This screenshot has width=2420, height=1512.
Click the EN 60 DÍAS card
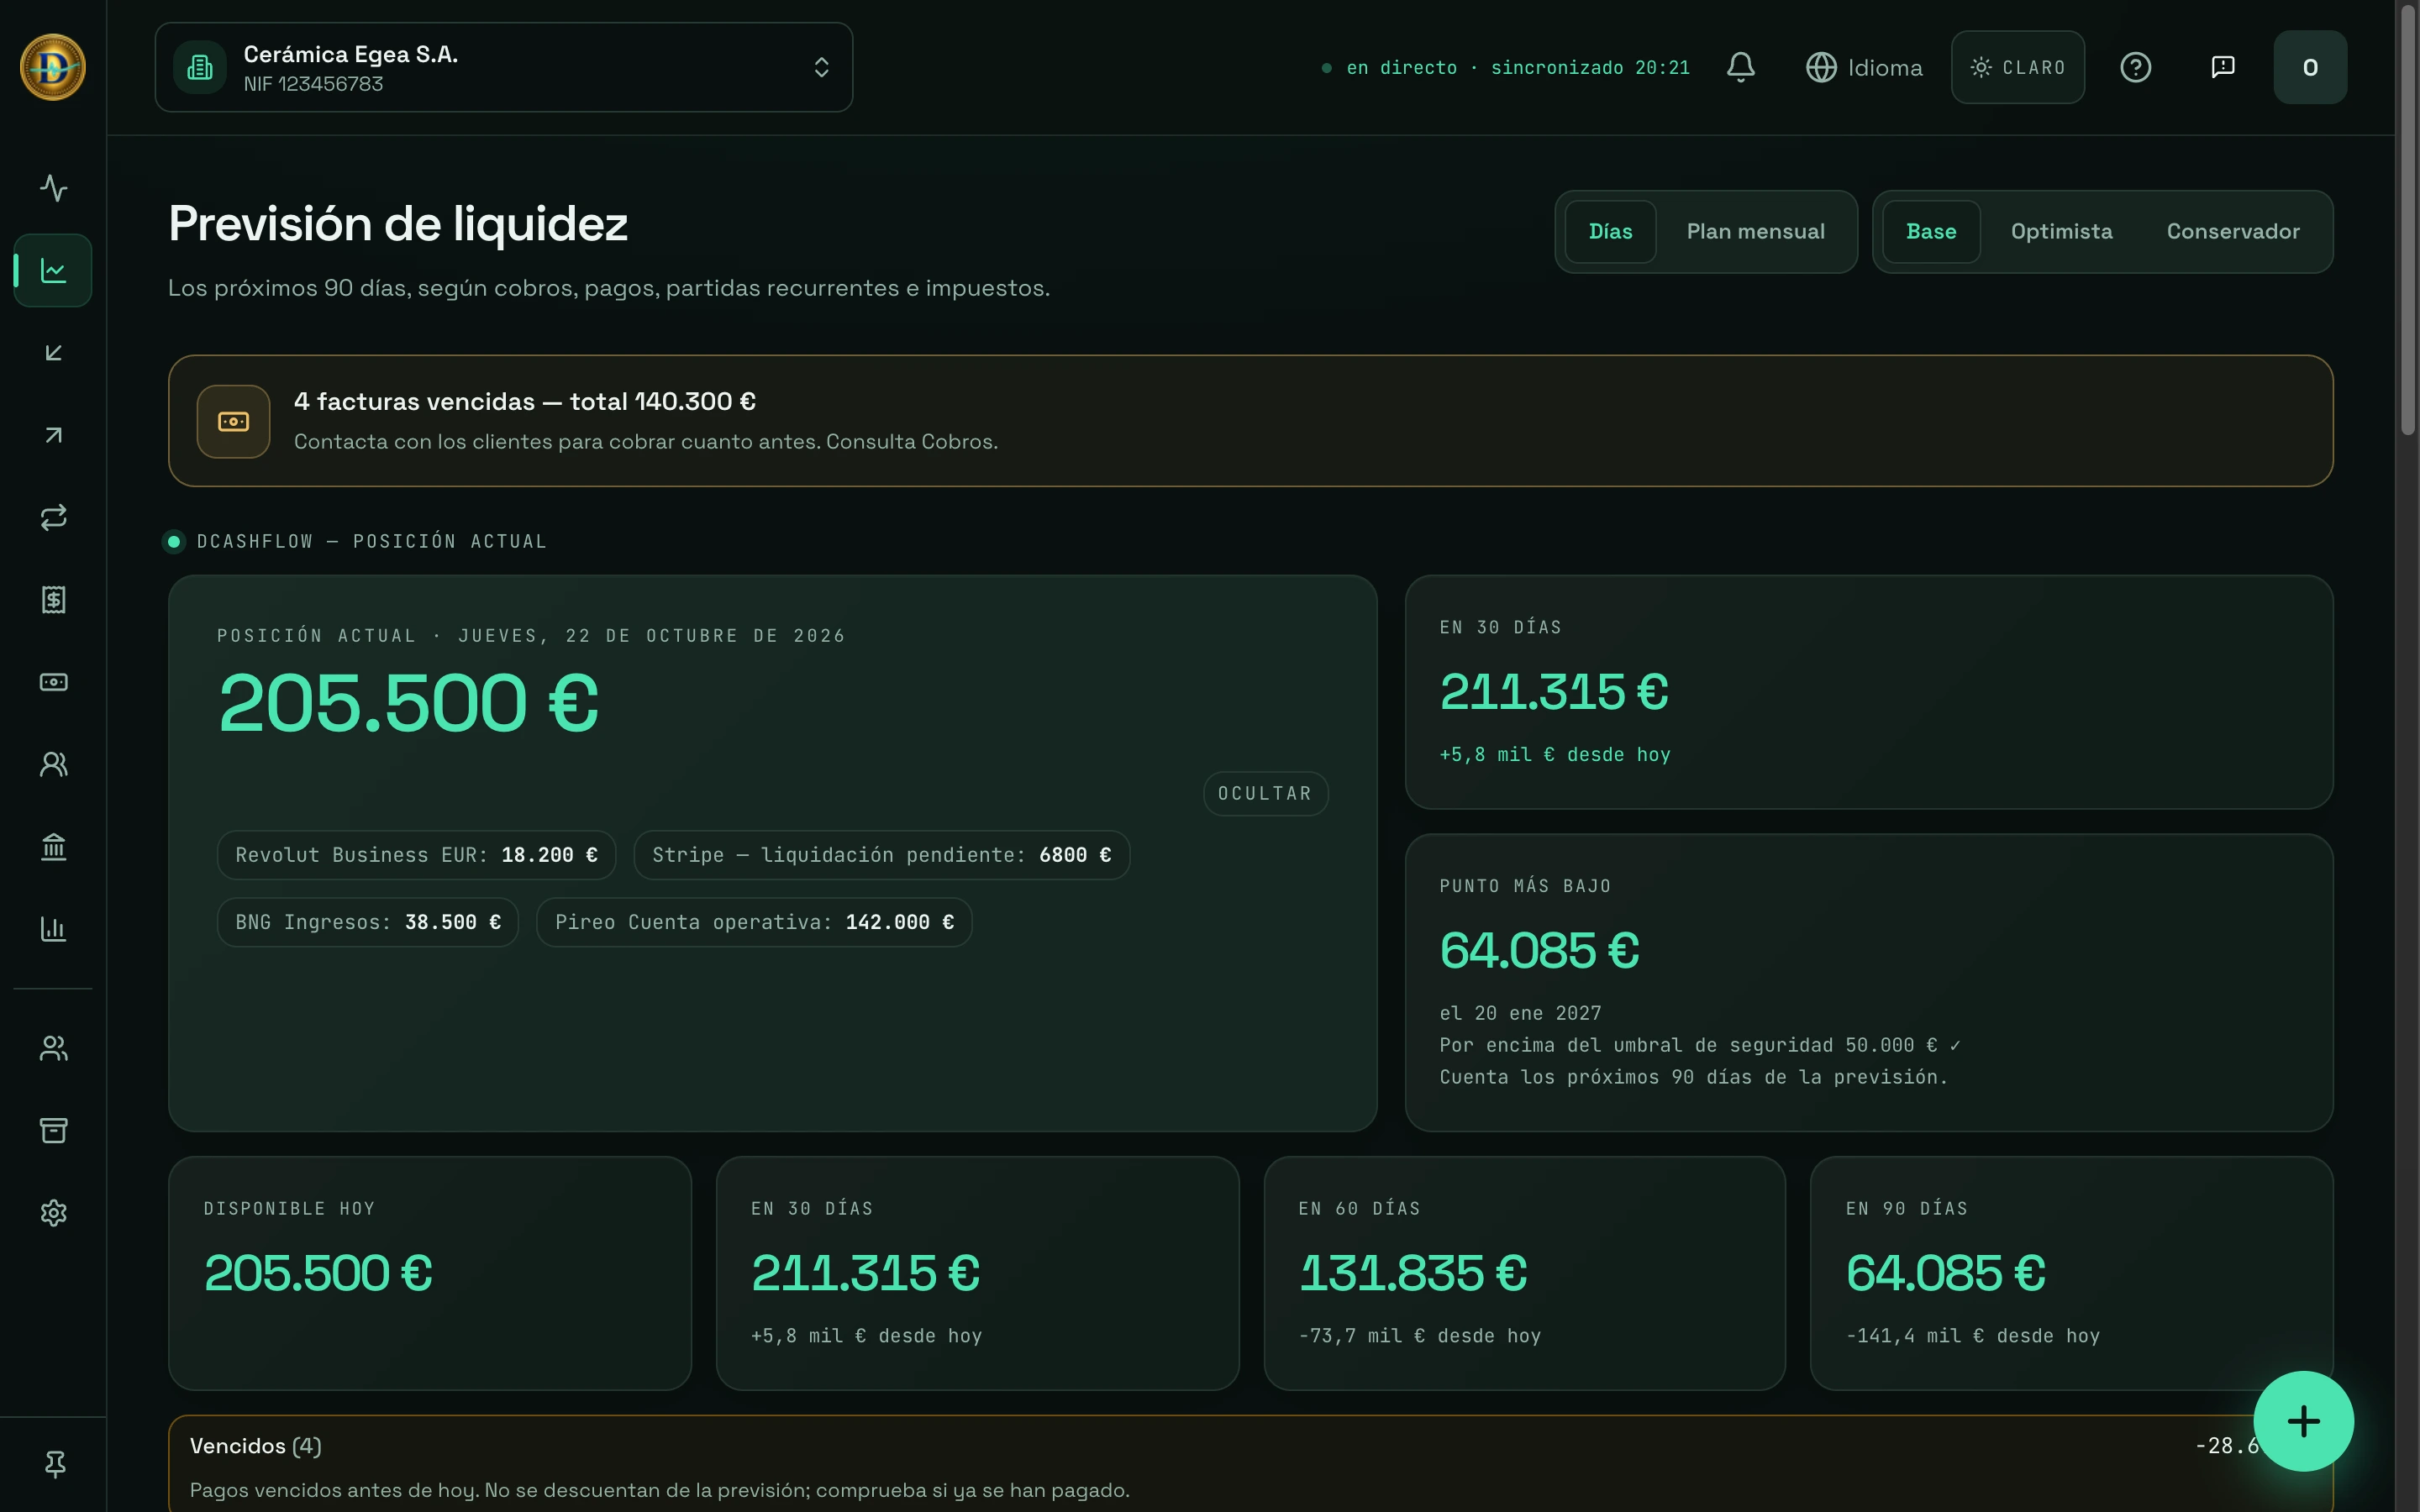1524,1273
